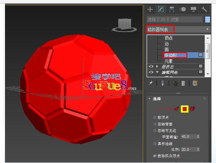The height and width of the screenshot is (163, 216).
Task: Click the modifier stack scroll down arrow
Action: pos(208,74)
